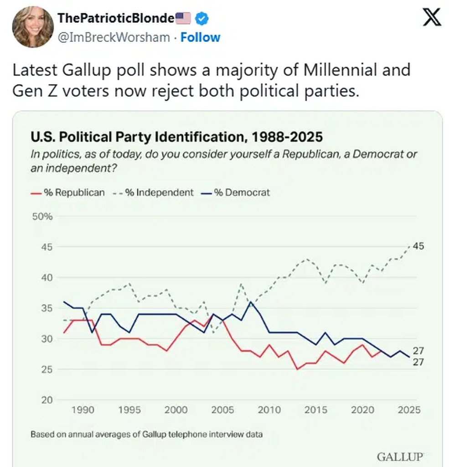The width and height of the screenshot is (449, 467).
Task: Click the dashed Independent legend line marker
Action: click(x=118, y=192)
